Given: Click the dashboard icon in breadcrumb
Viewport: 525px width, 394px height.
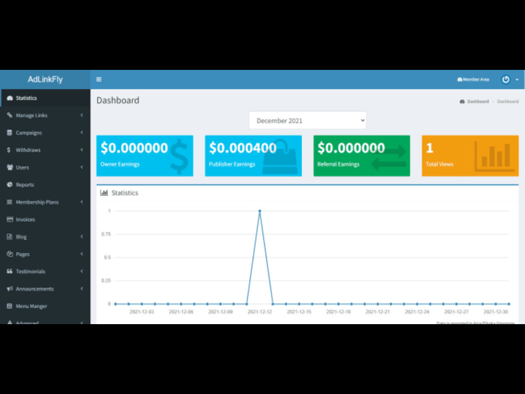Looking at the screenshot, I should point(463,101).
